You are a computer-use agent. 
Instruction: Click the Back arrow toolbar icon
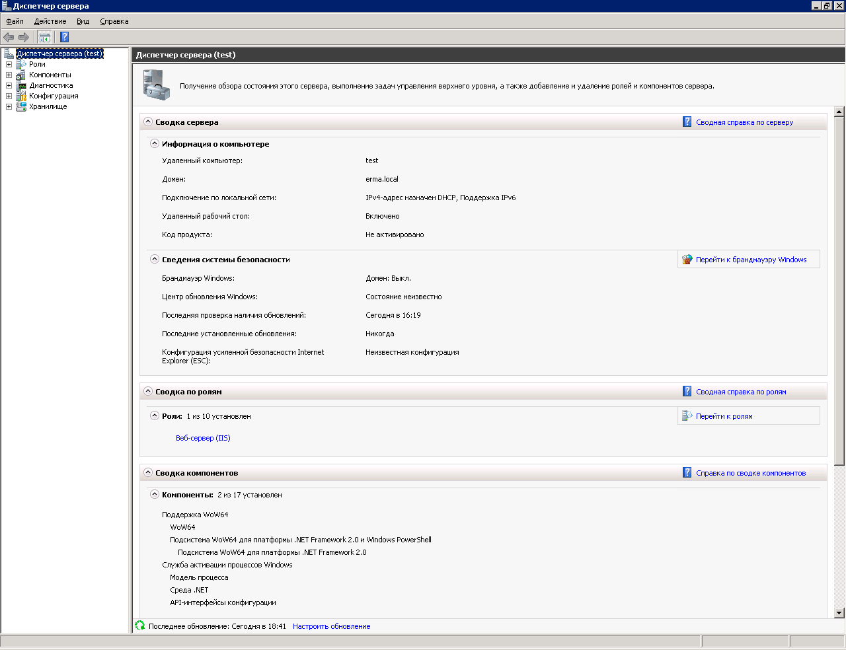point(9,37)
